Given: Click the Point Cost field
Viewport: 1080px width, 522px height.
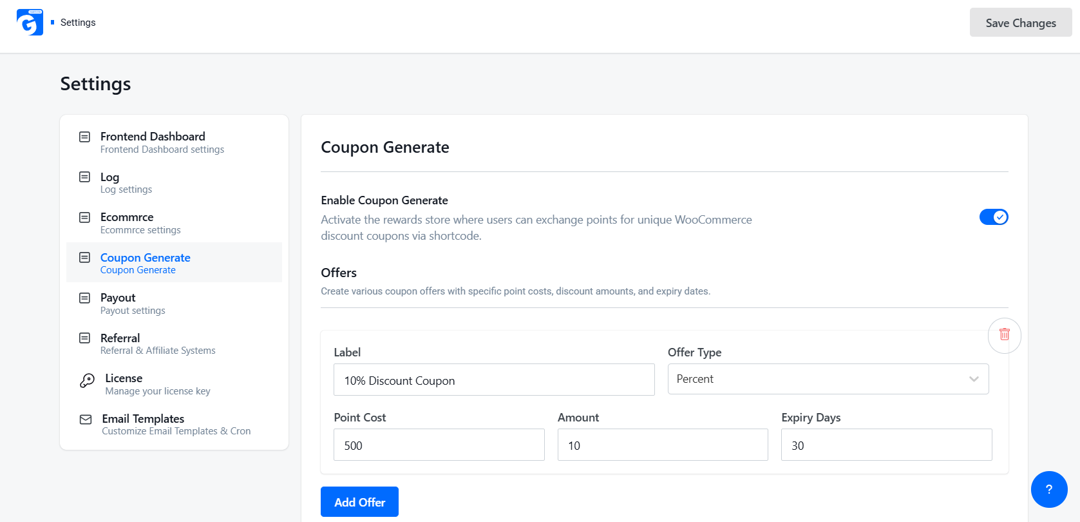Looking at the screenshot, I should click(x=439, y=445).
